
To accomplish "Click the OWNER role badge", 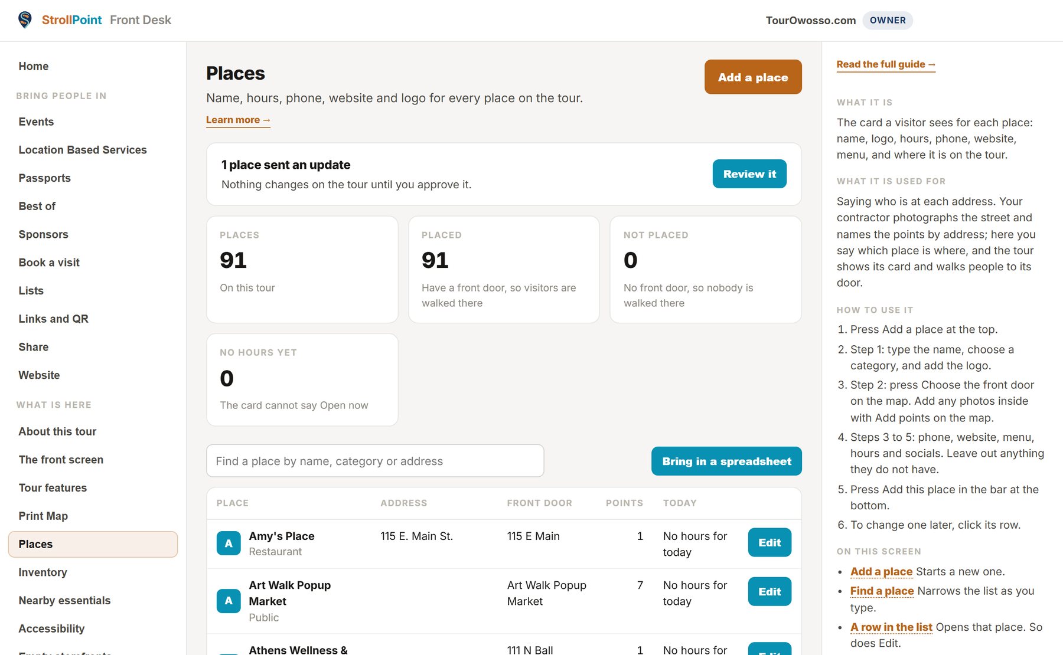I will point(888,20).
